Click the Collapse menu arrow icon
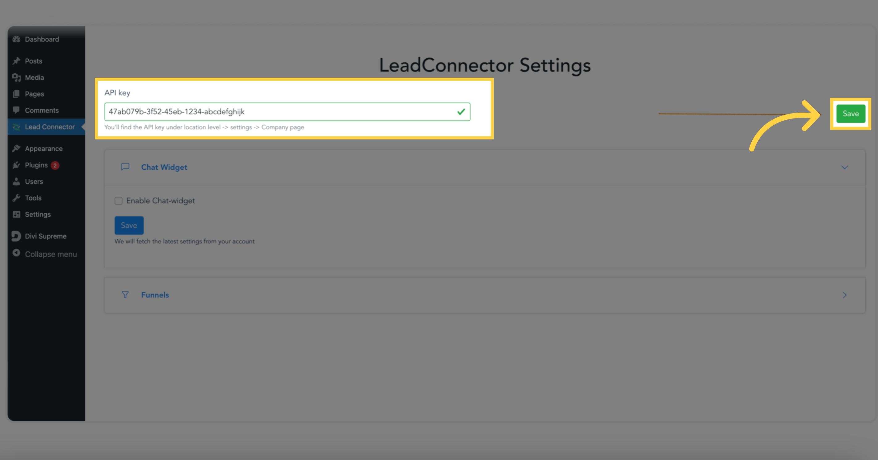878x460 pixels. (x=16, y=253)
